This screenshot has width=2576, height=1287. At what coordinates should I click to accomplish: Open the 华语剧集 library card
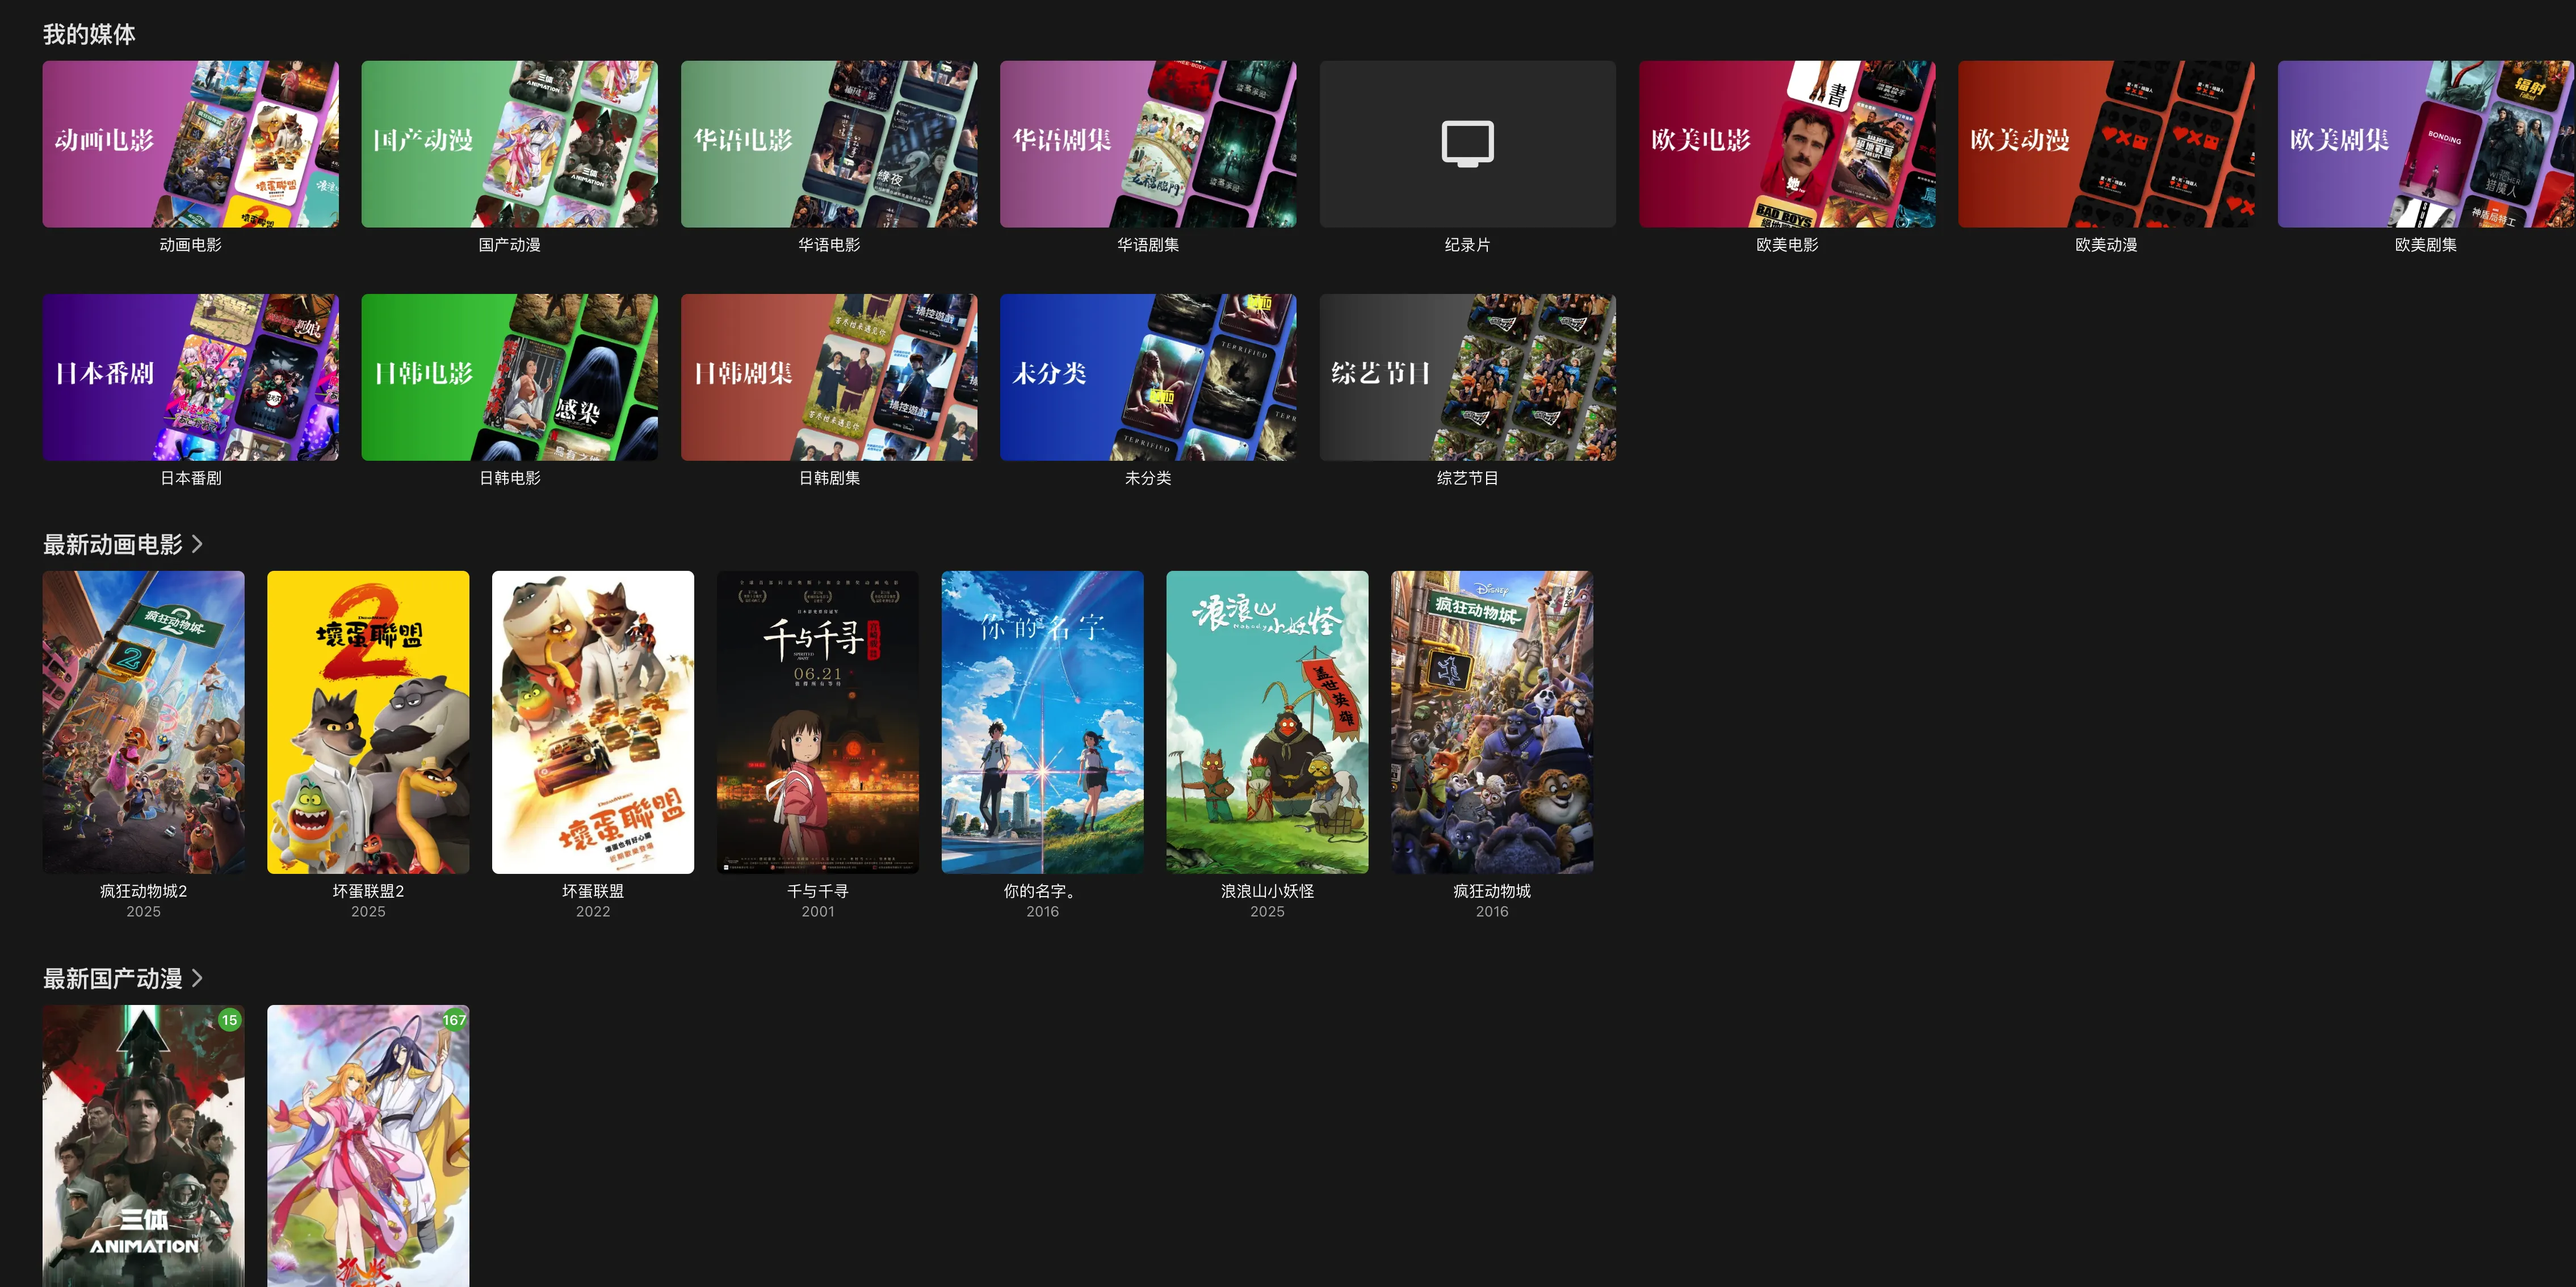coord(1147,144)
